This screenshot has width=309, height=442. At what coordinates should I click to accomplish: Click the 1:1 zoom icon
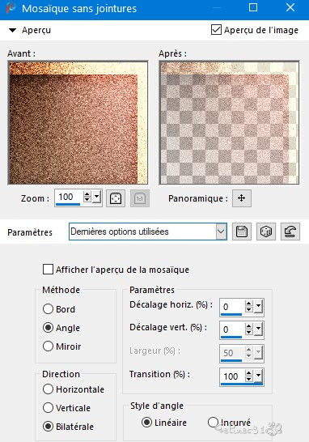point(140,198)
